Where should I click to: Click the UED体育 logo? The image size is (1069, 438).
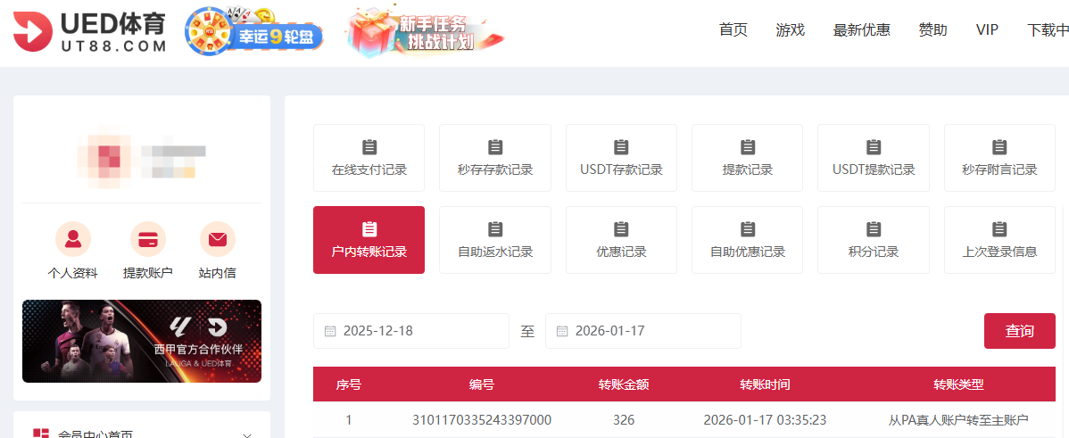click(90, 33)
